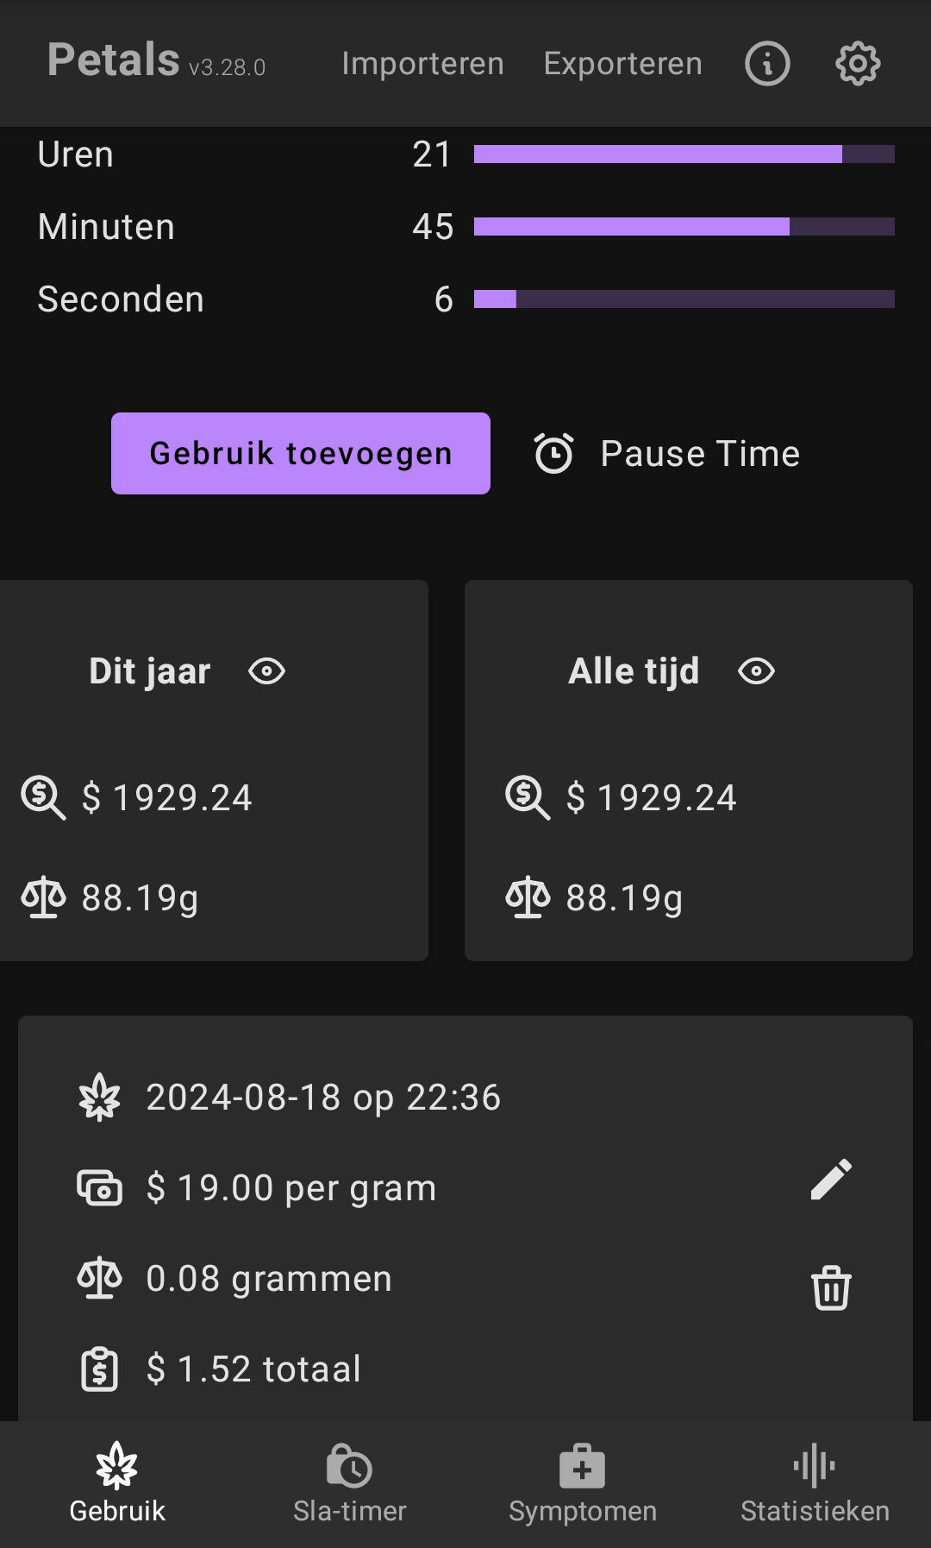Image resolution: width=931 pixels, height=1548 pixels.
Task: Toggle visibility of Alle tijd stats
Action: 756,671
